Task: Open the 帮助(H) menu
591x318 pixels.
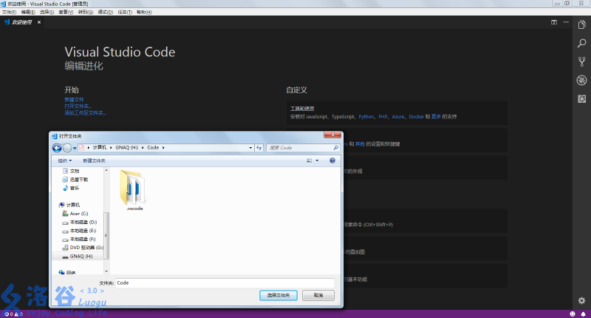Action: tap(144, 12)
